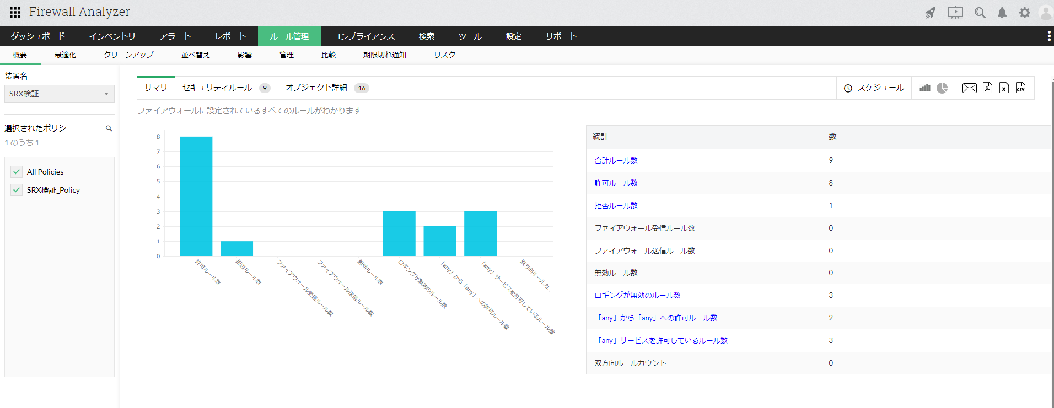1054x408 pixels.
Task: Open the ロギングが無効のルール数 link
Action: point(637,296)
